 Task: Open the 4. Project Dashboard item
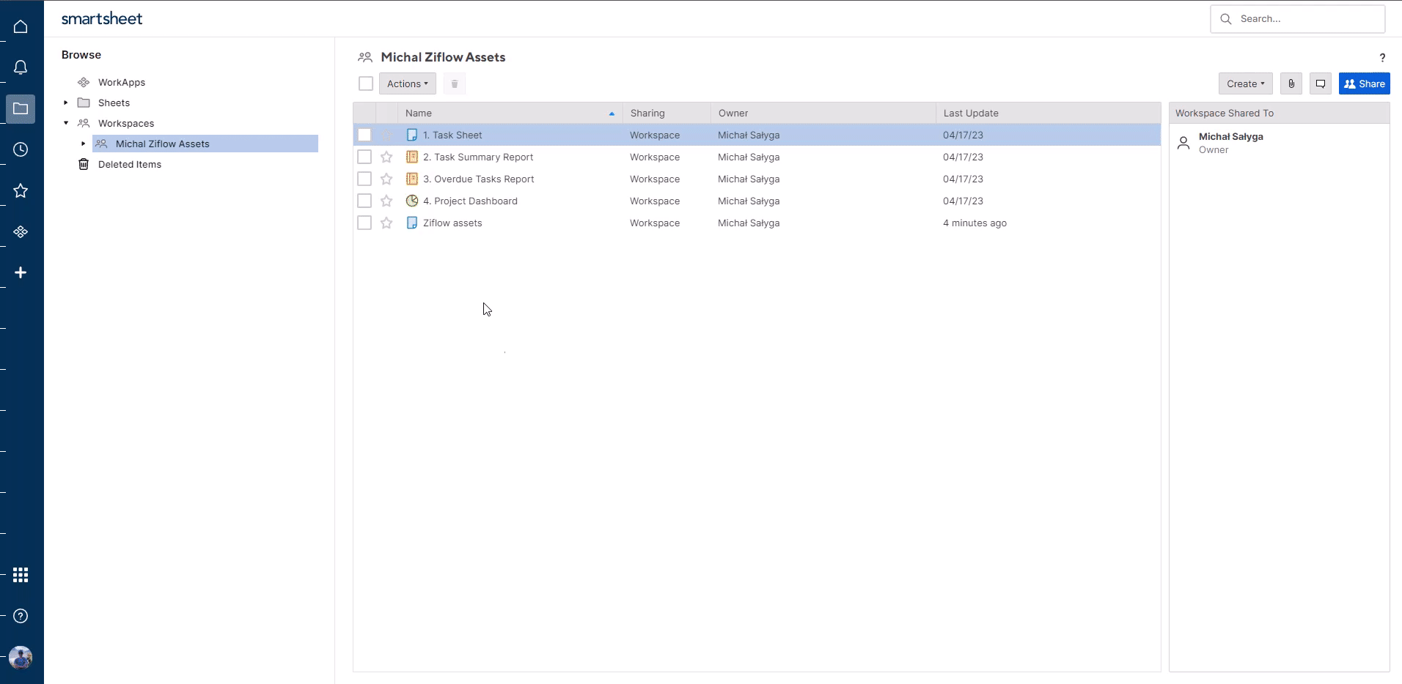470,201
